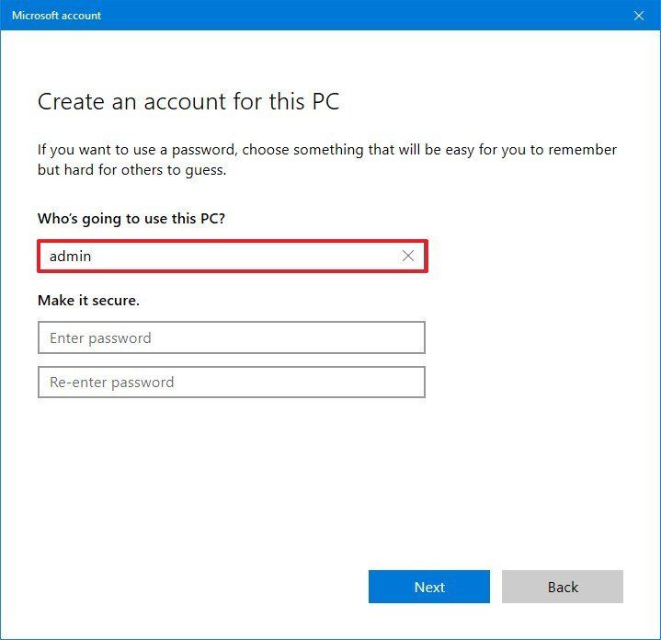
Task: Click the Enter password placeholder text
Action: click(x=100, y=338)
